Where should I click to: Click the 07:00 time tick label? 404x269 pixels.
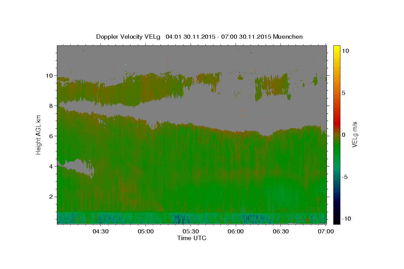click(x=326, y=231)
